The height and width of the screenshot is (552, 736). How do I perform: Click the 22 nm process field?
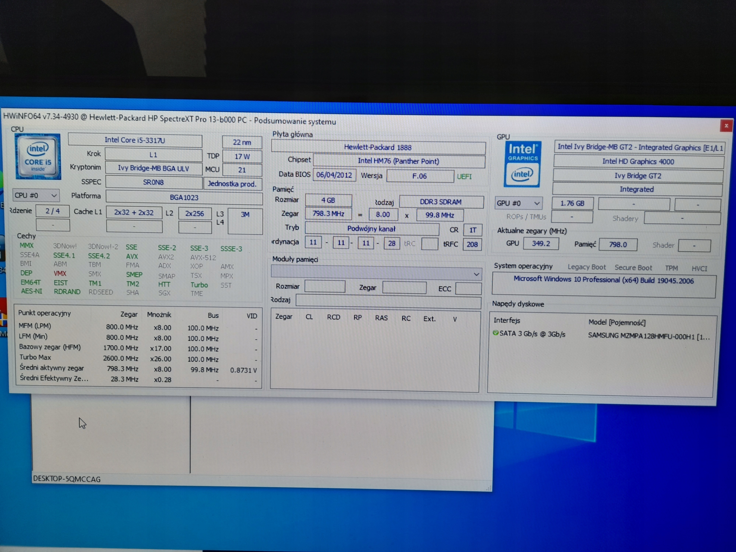pos(242,142)
